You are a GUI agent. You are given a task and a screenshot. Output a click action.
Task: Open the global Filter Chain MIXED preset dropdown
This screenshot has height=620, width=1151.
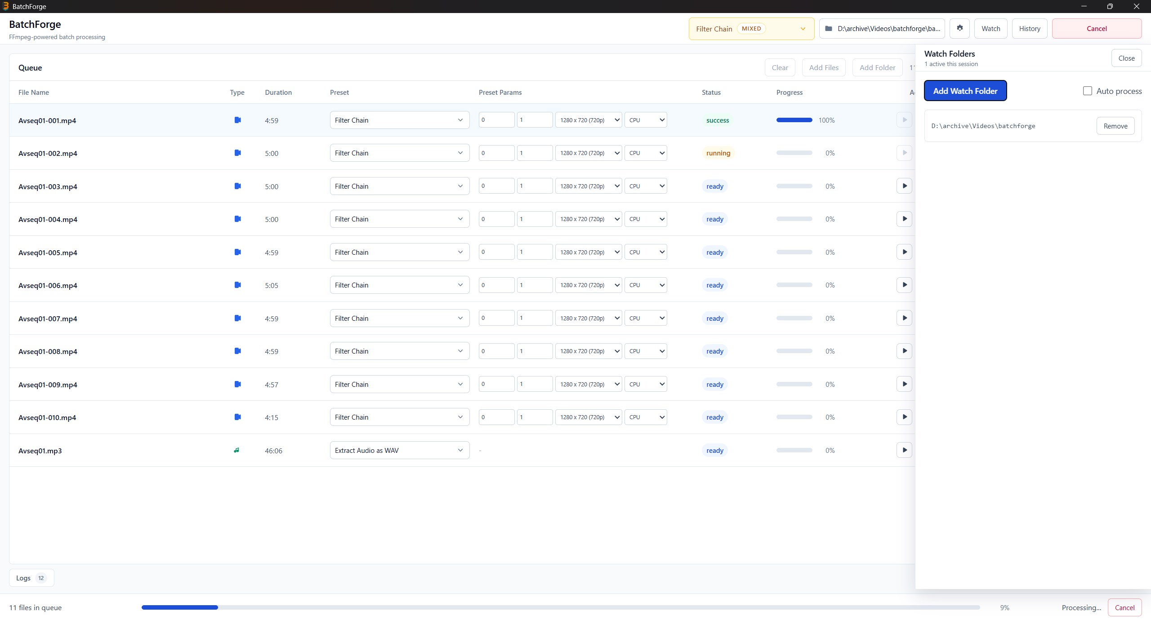click(x=751, y=29)
